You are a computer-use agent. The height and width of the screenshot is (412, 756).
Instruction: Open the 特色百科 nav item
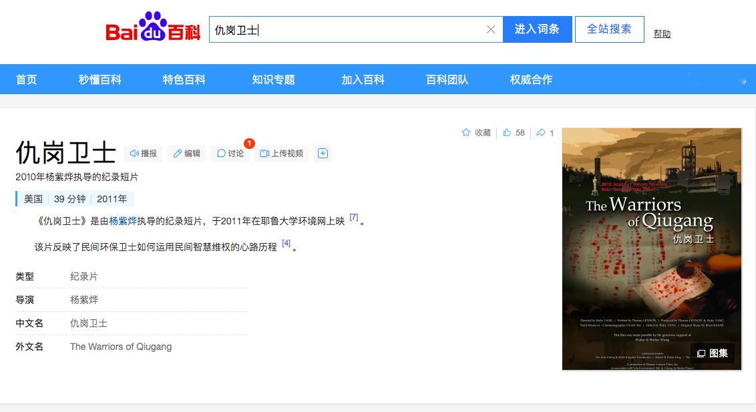coord(184,79)
